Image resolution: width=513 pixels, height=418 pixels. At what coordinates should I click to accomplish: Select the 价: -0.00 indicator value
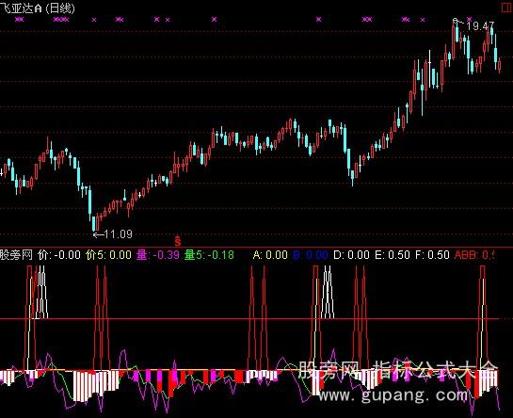click(x=59, y=255)
